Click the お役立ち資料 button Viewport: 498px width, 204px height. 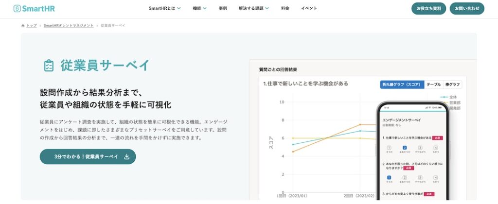(429, 9)
